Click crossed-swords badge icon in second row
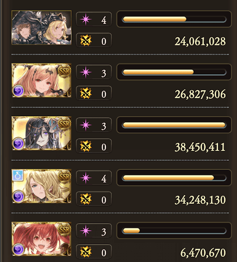This screenshot has height=262, width=237. [86, 93]
